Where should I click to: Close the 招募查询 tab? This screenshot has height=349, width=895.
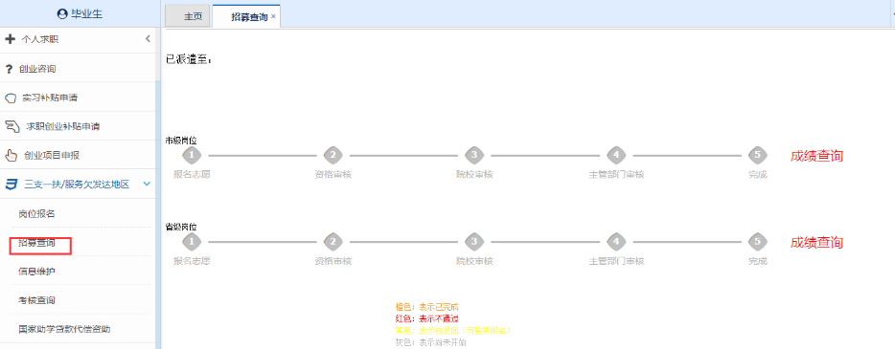coord(273,16)
